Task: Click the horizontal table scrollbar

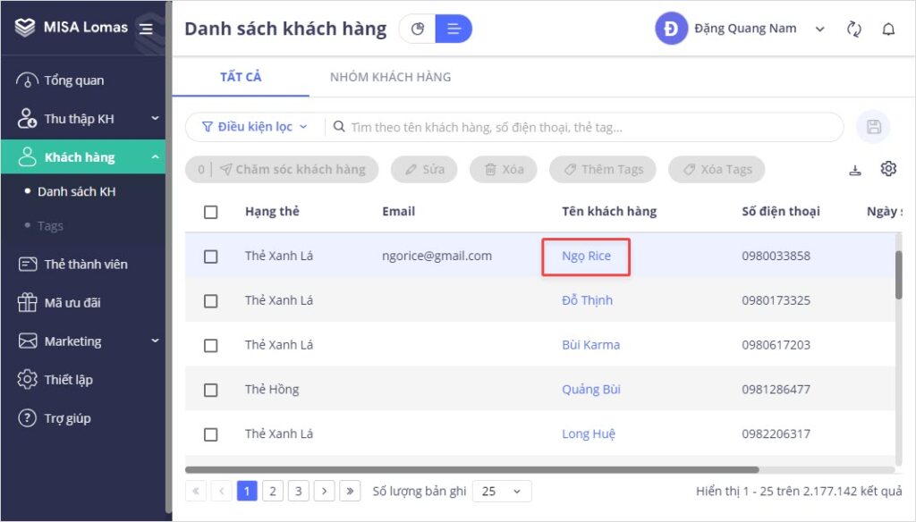Action: coord(472,469)
